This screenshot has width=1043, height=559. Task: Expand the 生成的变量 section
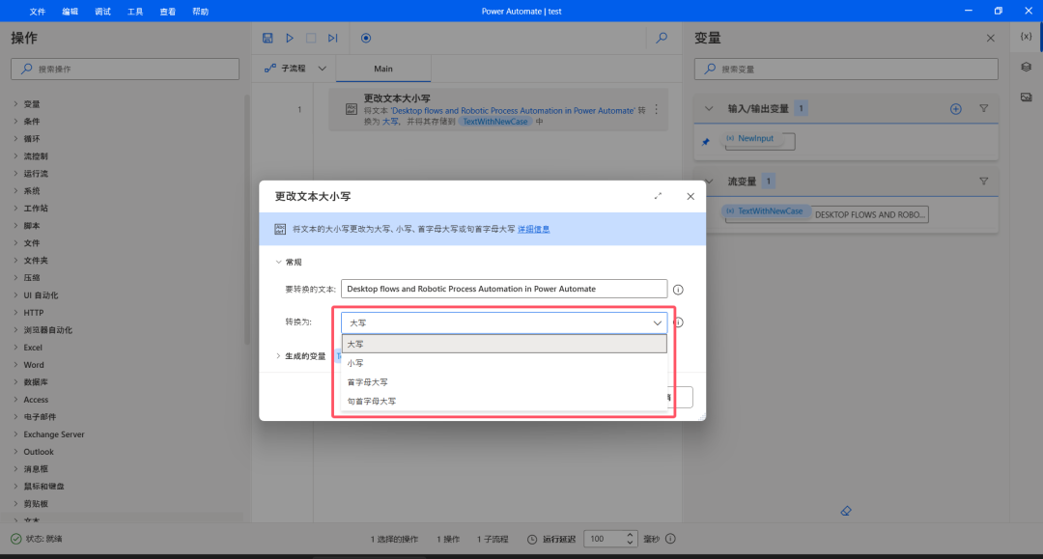299,355
